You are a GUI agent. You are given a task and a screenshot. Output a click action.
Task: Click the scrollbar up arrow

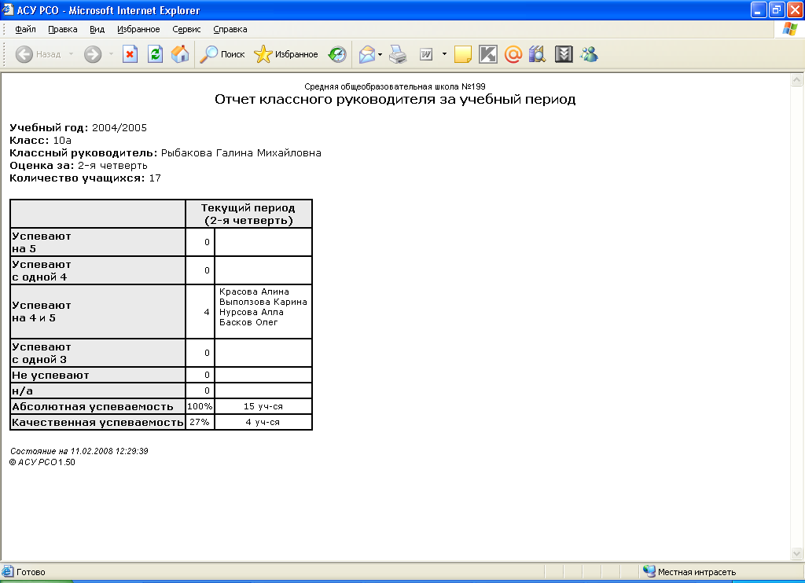click(797, 79)
